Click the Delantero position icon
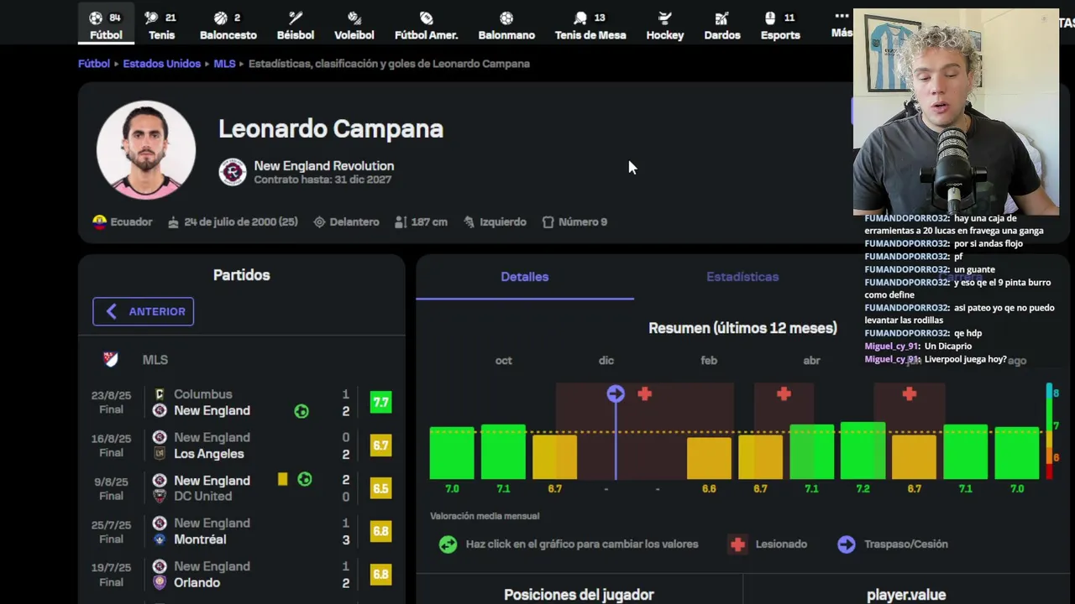1075x604 pixels. (x=319, y=222)
